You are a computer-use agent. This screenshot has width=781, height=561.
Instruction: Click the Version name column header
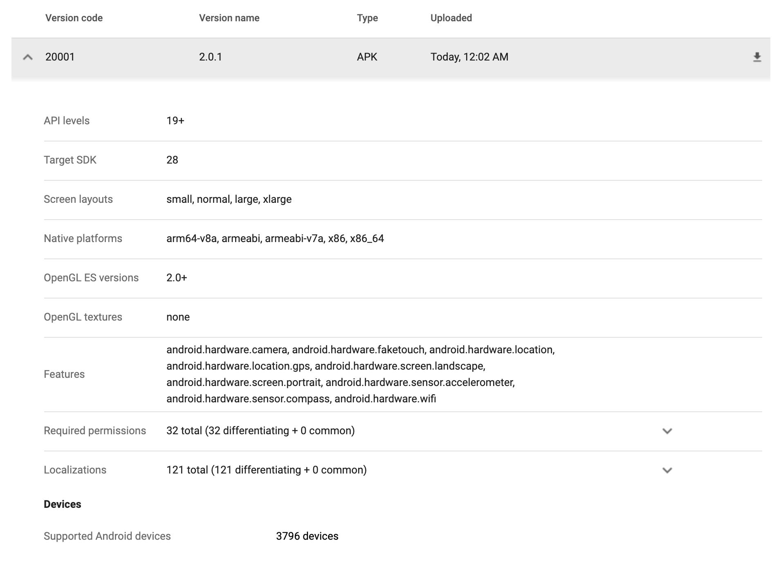click(x=229, y=18)
